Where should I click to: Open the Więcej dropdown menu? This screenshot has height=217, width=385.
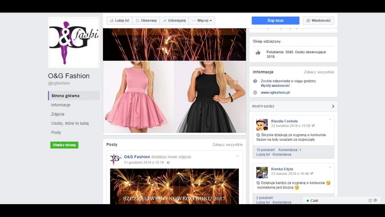click(x=202, y=21)
